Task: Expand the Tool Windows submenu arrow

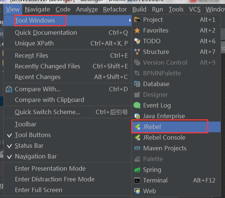Action: 130,20
